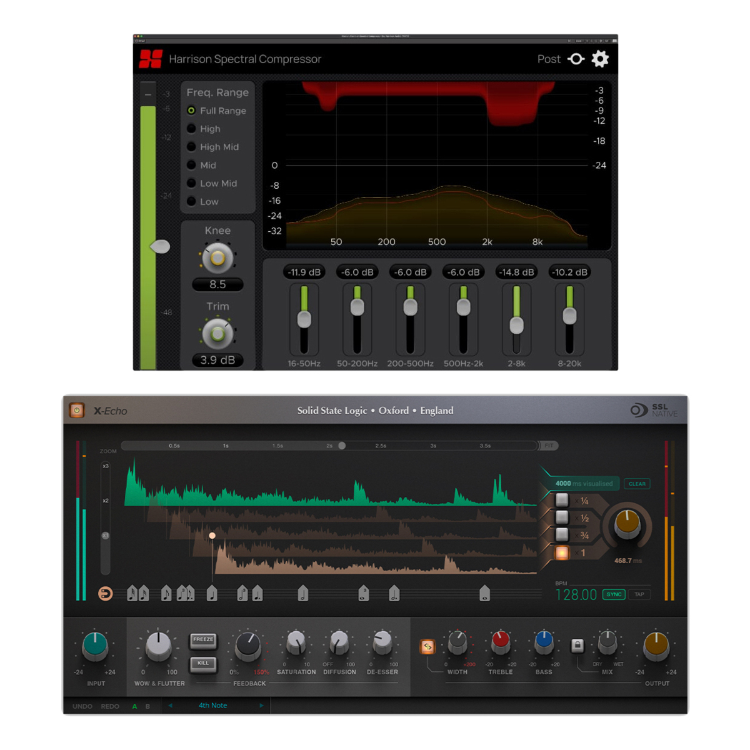Select the dotted half note tag

pyautogui.click(x=394, y=593)
